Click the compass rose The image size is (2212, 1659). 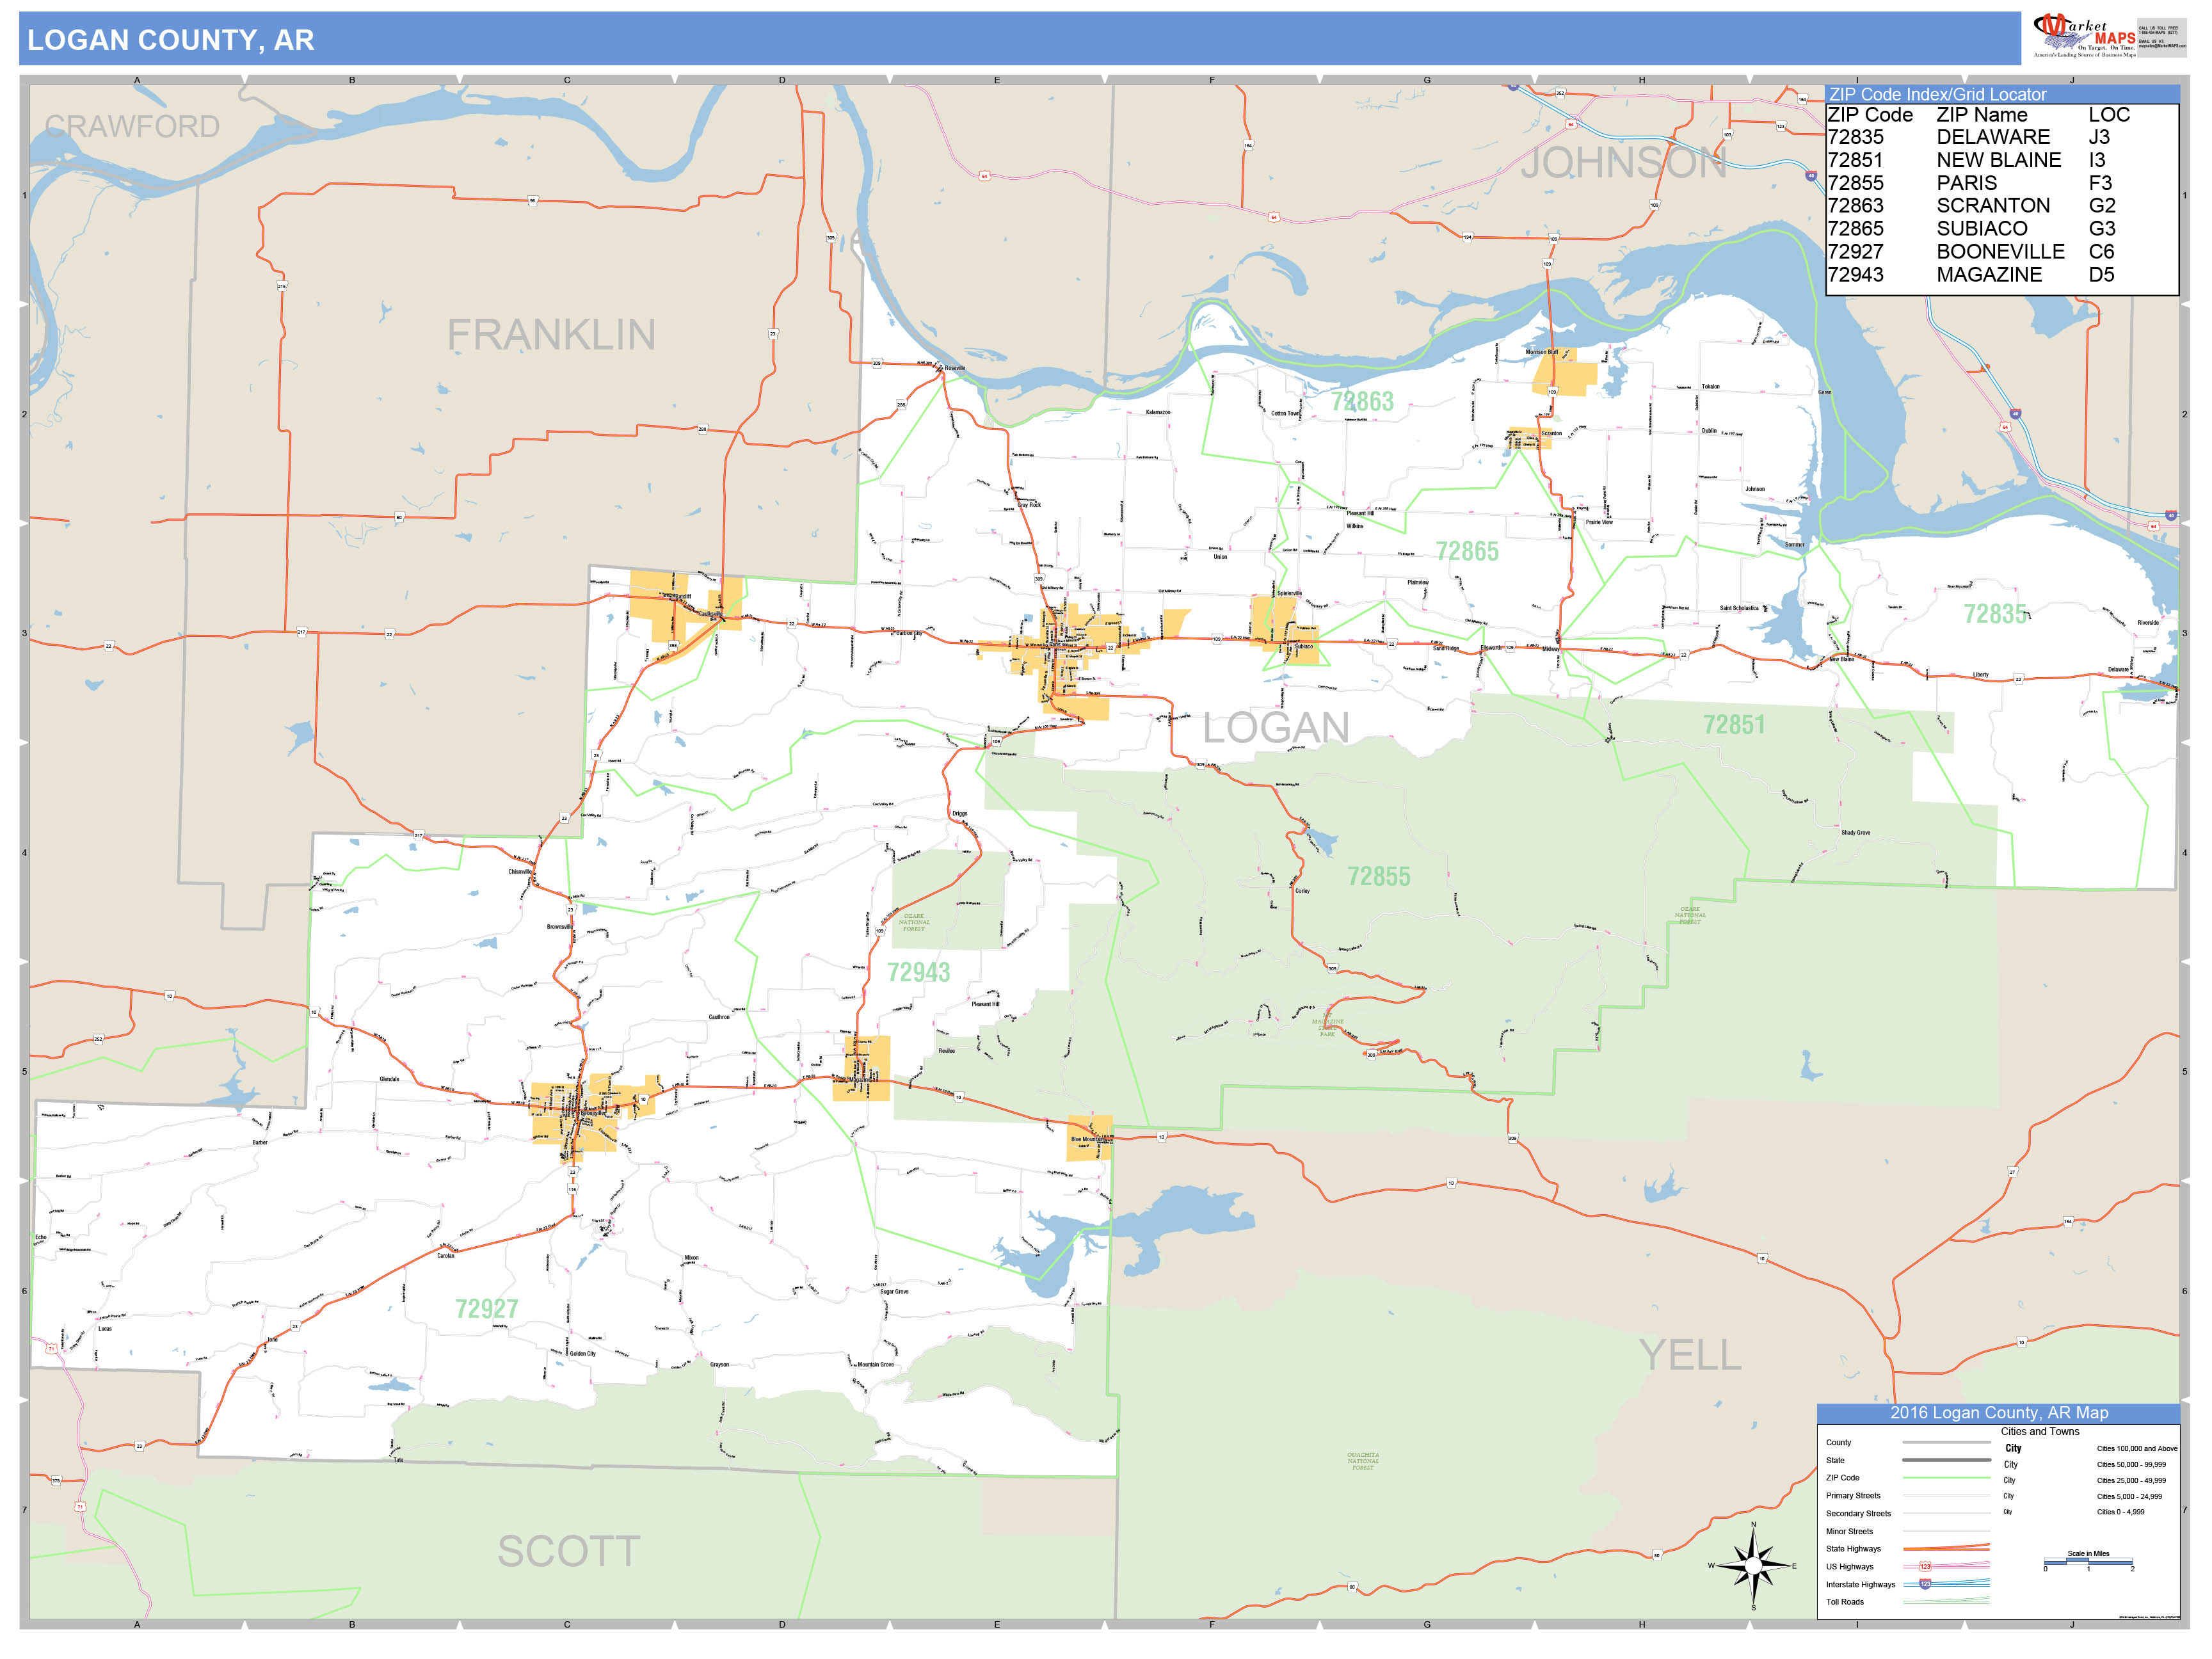1753,1565
